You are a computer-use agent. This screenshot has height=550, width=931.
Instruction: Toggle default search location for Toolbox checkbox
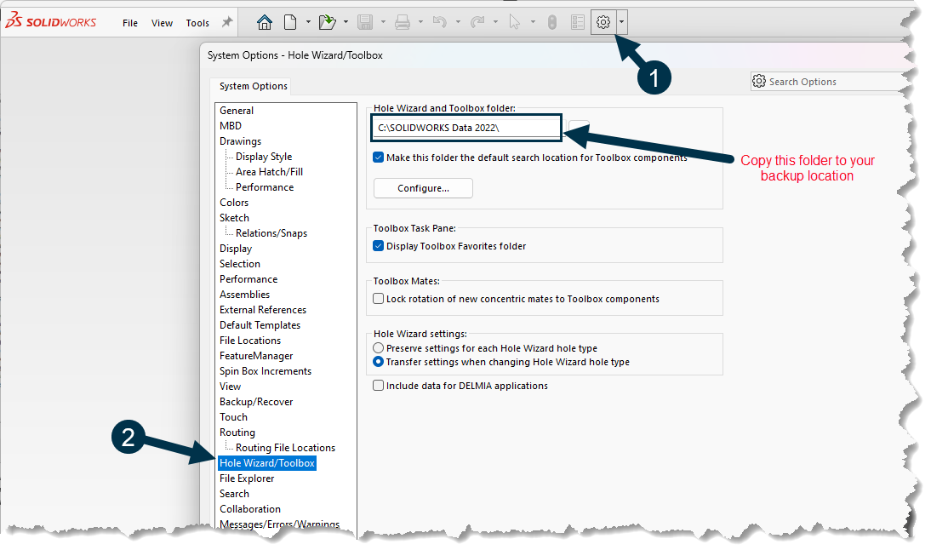point(378,158)
